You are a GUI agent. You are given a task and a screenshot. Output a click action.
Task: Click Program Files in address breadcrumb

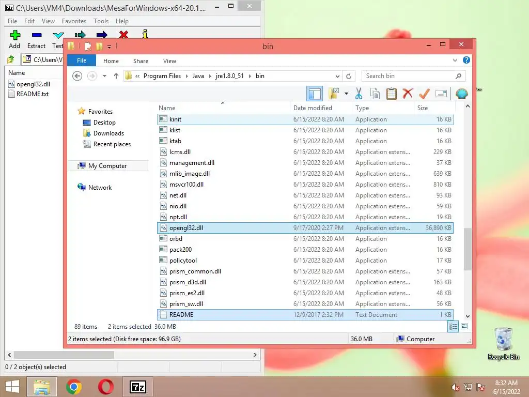point(162,76)
